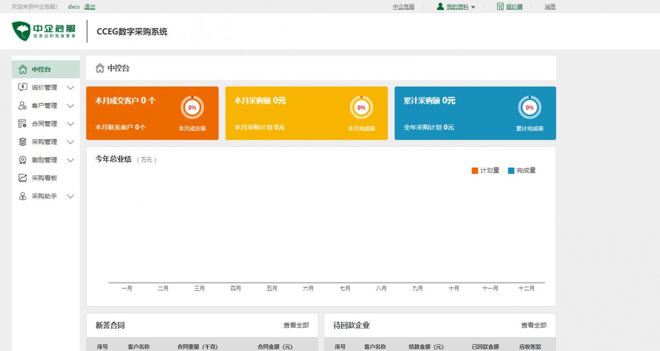Click the 客户管理 user icon
This screenshot has height=351, width=660.
(23, 106)
